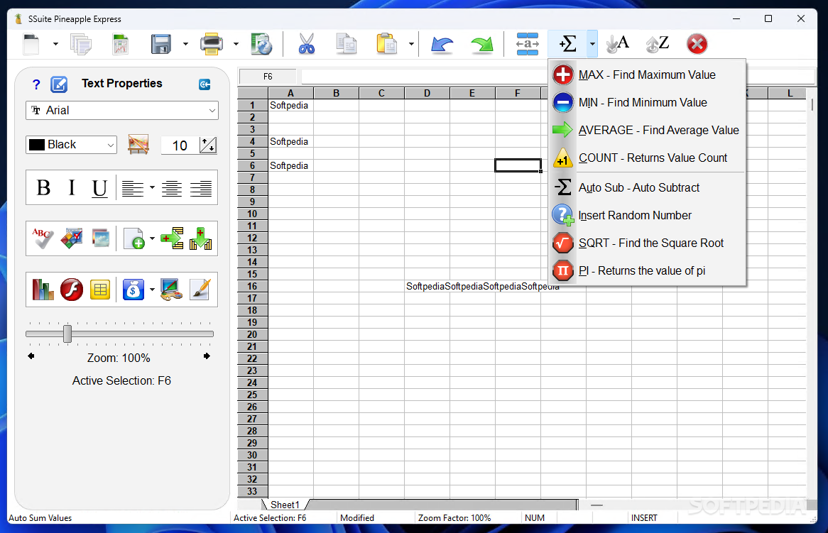Toggle Bold formatting
828x533 pixels.
43,188
